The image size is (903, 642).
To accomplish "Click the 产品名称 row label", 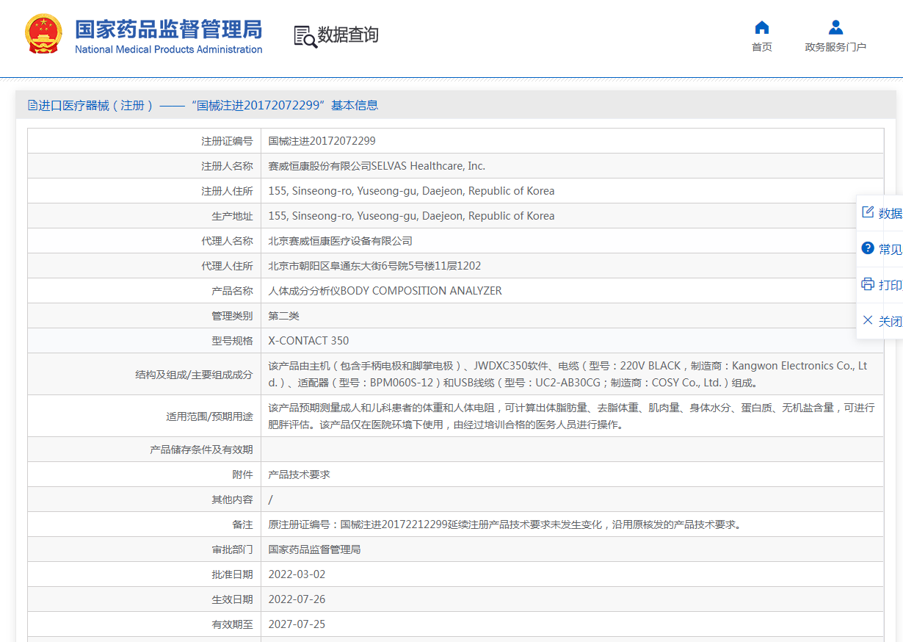I will 233,291.
